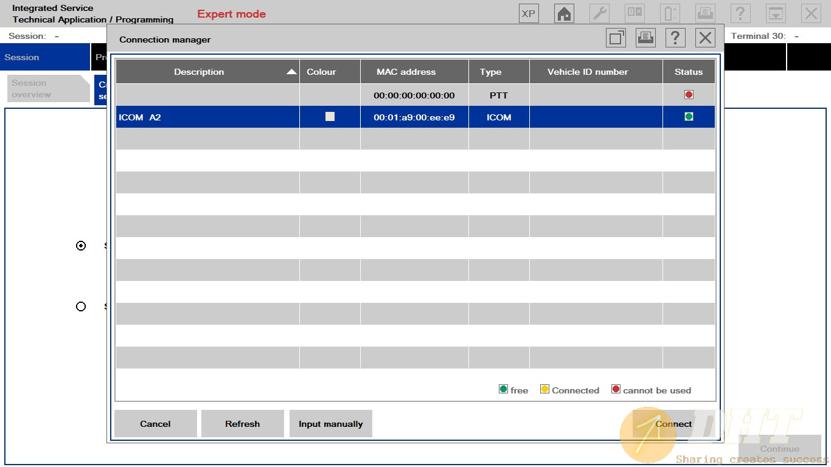
Task: Click the Connection manager window-resize icon
Action: (x=616, y=38)
